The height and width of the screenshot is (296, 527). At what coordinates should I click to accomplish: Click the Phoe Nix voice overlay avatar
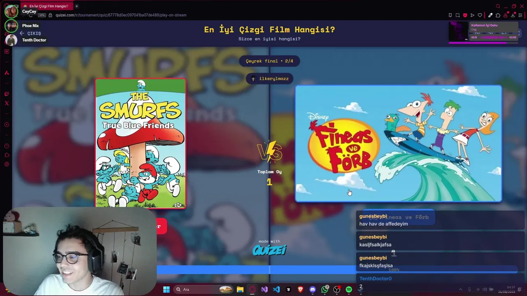click(x=11, y=25)
